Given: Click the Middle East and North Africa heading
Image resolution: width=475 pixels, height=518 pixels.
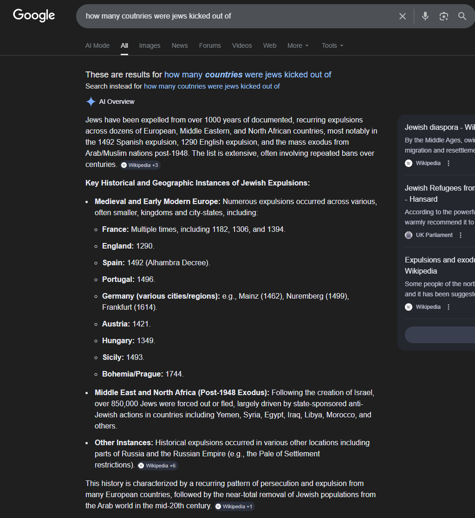Looking at the screenshot, I should point(182,392).
